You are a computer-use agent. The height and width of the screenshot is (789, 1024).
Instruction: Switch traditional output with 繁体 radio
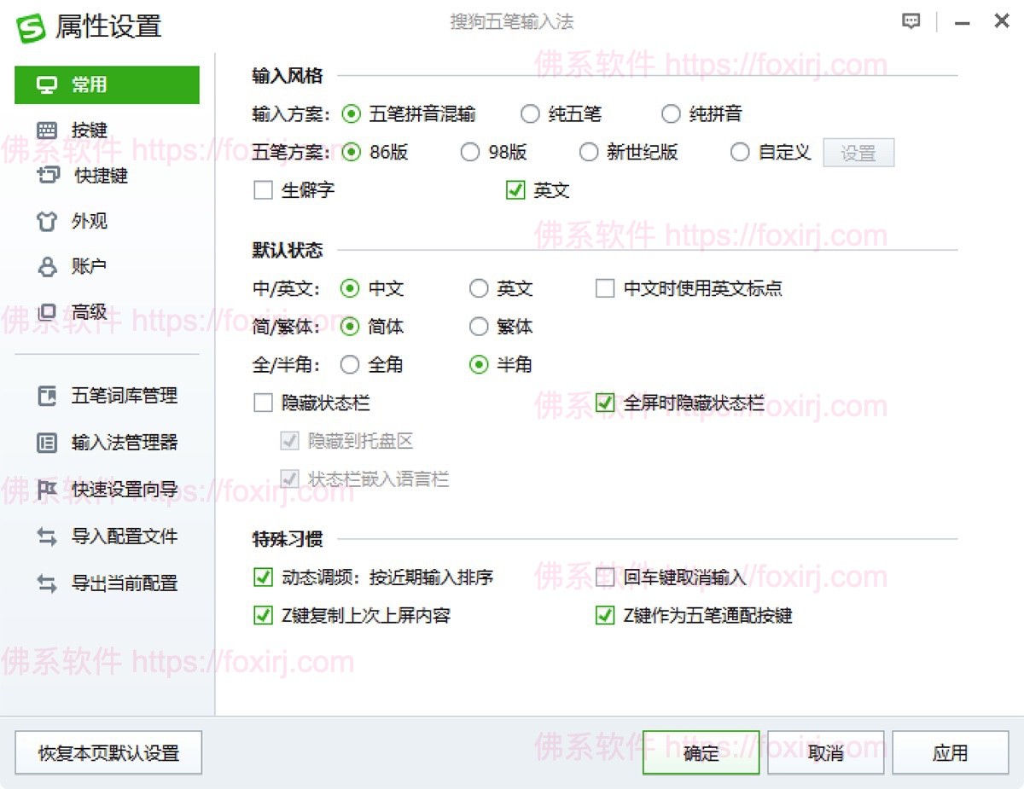tap(479, 327)
